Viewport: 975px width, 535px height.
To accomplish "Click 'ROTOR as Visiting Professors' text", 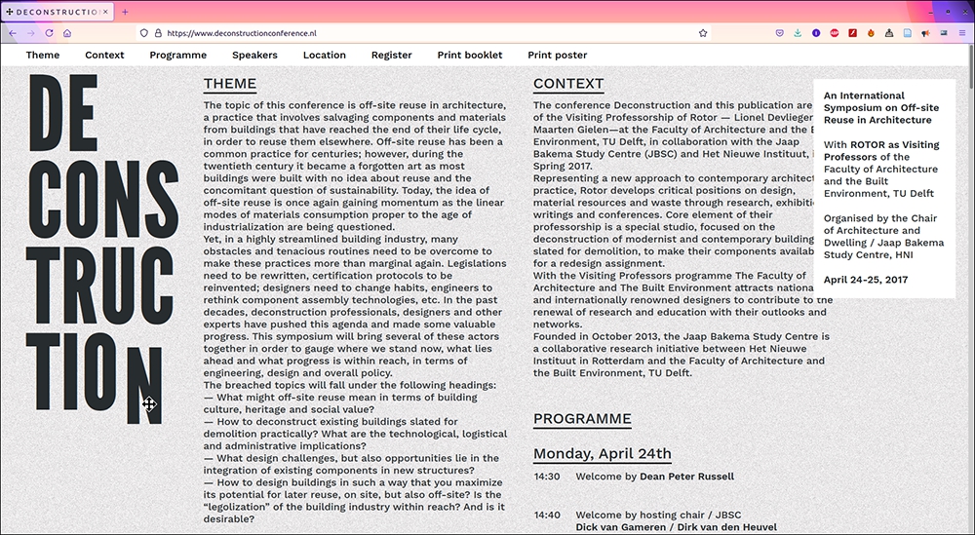I will (x=881, y=151).
